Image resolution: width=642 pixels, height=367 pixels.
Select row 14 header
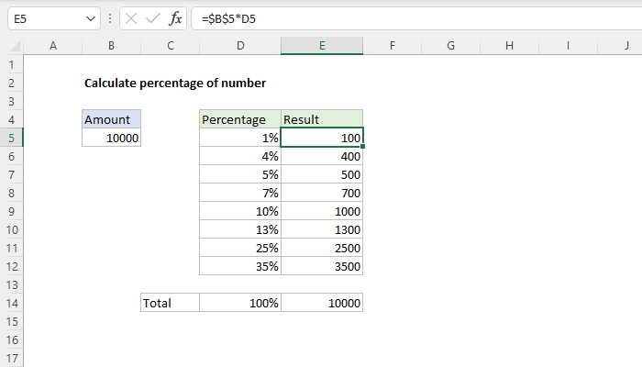[x=11, y=303]
